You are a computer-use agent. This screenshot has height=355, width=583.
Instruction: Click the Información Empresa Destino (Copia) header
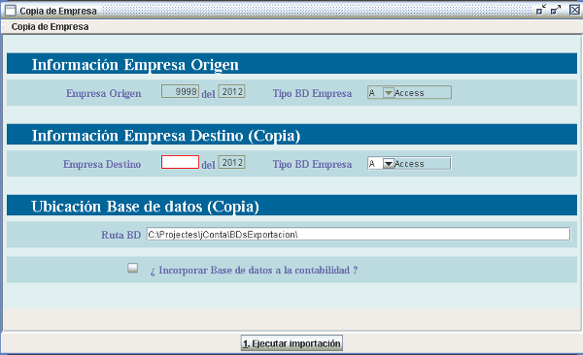click(x=166, y=136)
